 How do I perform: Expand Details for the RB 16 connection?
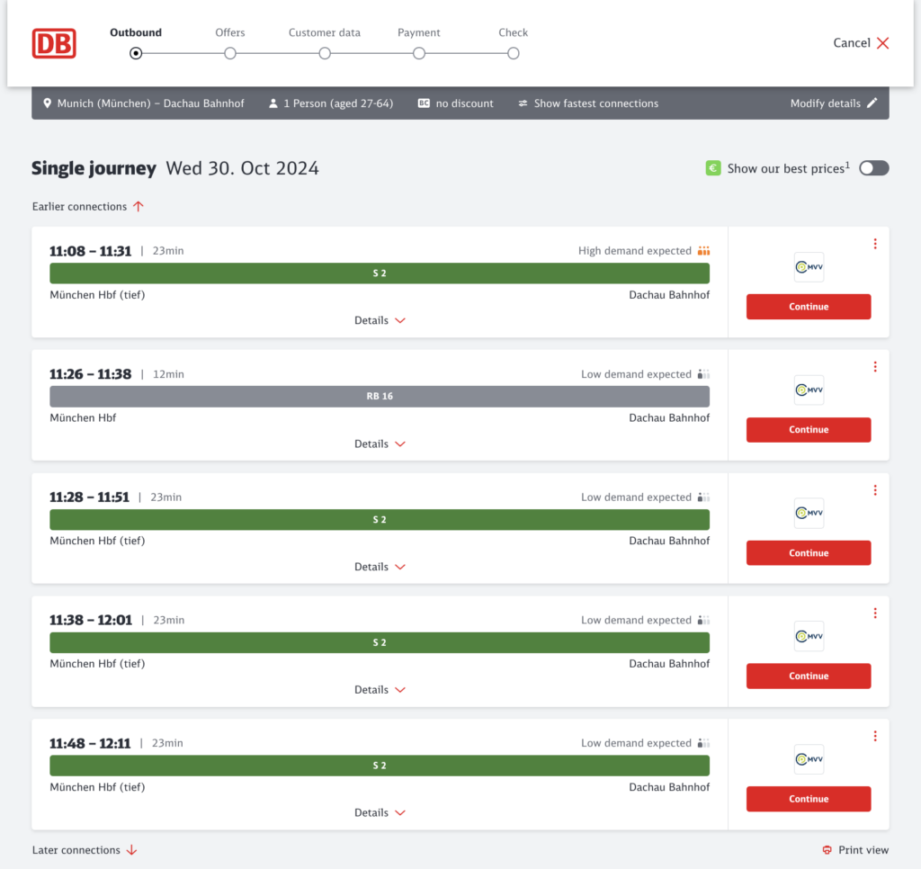(380, 443)
